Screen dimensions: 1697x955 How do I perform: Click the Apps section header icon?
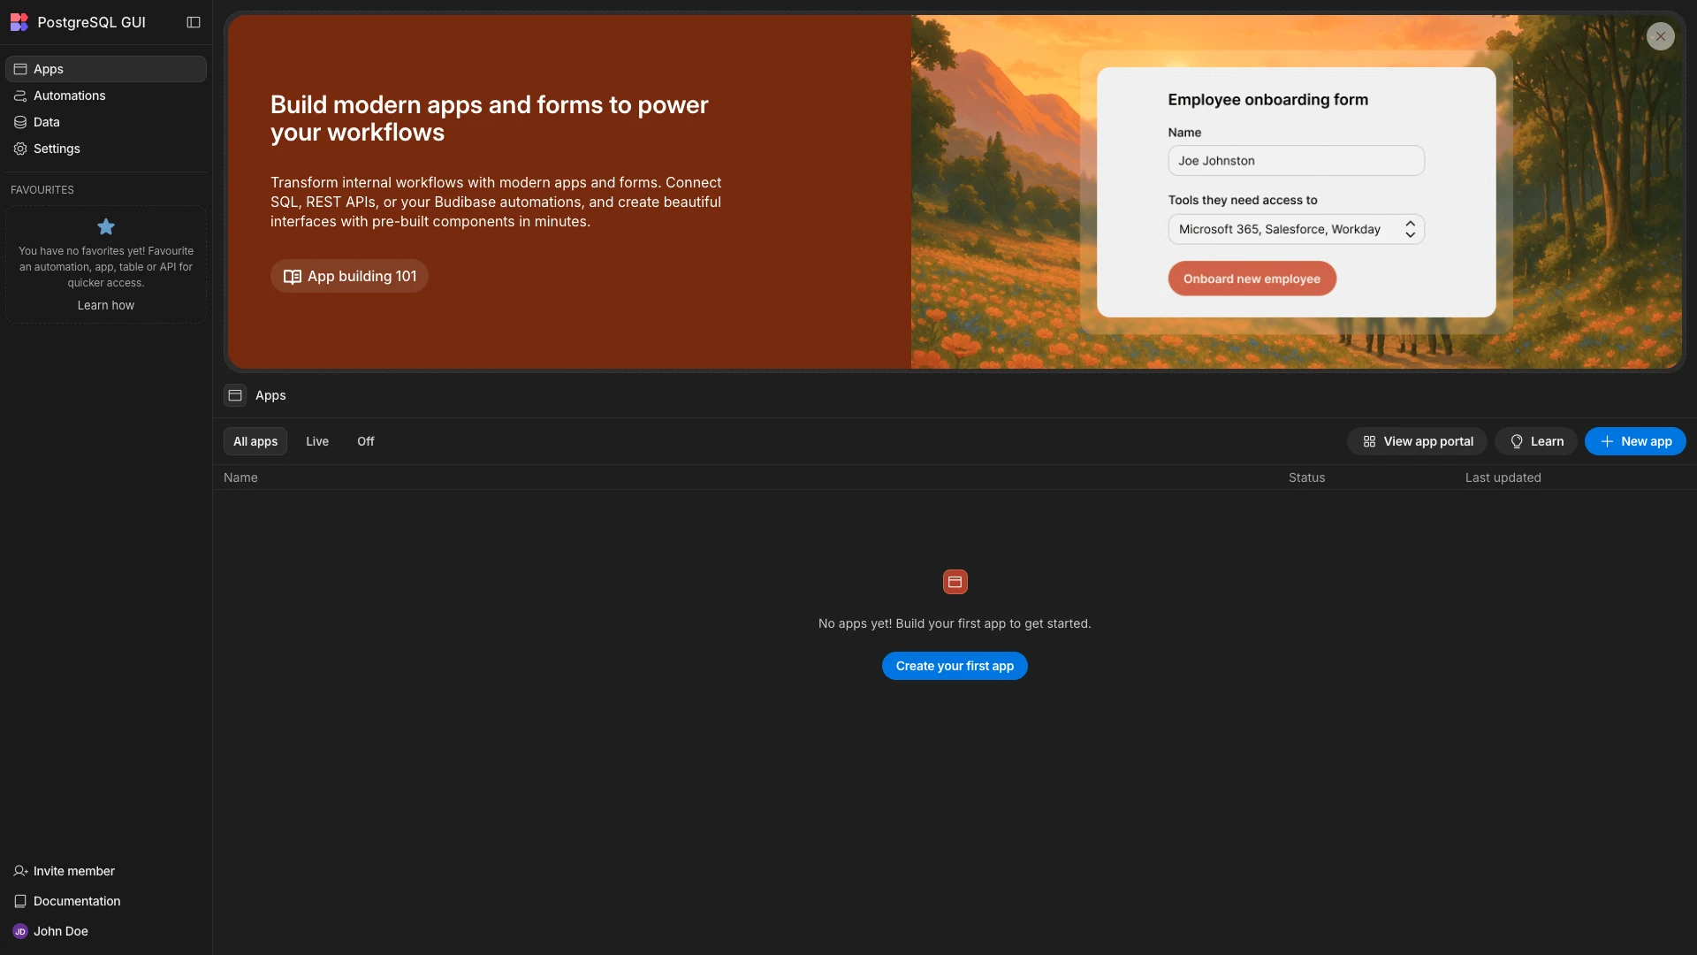[235, 395]
